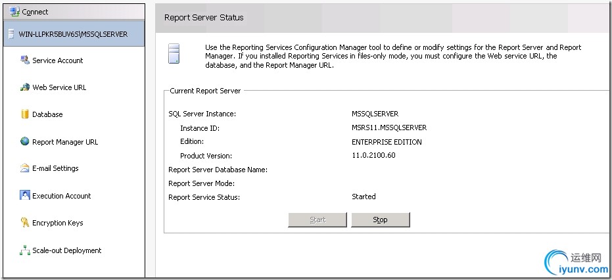612x280 pixels.
Task: Click the Stop button
Action: click(381, 220)
